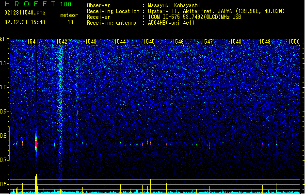Image resolution: width=305 pixels, height=194 pixels.
Task: Click the 'Receiving antenna' label
Action: (112, 23)
